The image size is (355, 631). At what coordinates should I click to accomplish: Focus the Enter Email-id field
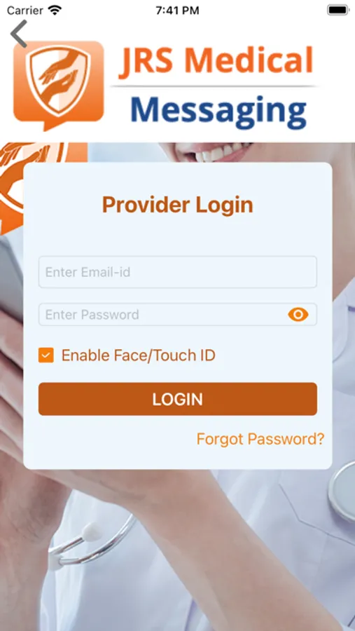coord(178,271)
